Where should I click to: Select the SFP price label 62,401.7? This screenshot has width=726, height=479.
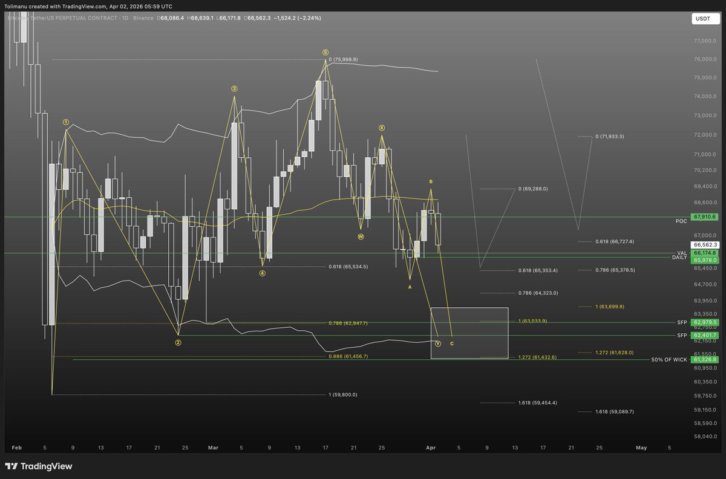705,335
